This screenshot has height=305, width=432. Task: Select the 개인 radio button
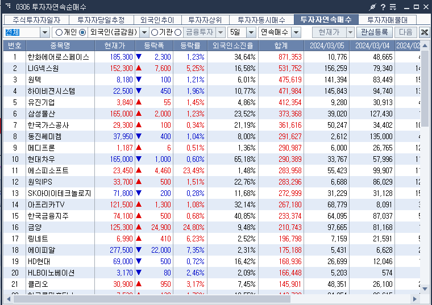(x=59, y=32)
